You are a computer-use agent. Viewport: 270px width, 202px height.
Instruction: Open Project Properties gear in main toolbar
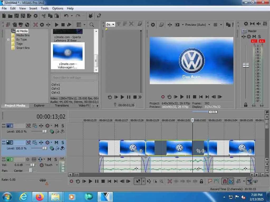(x=36, y=16)
